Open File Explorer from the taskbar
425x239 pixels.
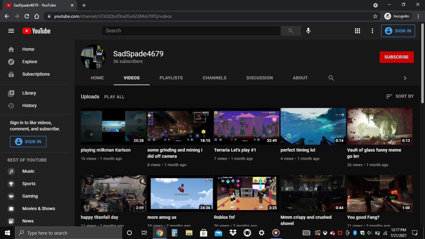pos(189,233)
